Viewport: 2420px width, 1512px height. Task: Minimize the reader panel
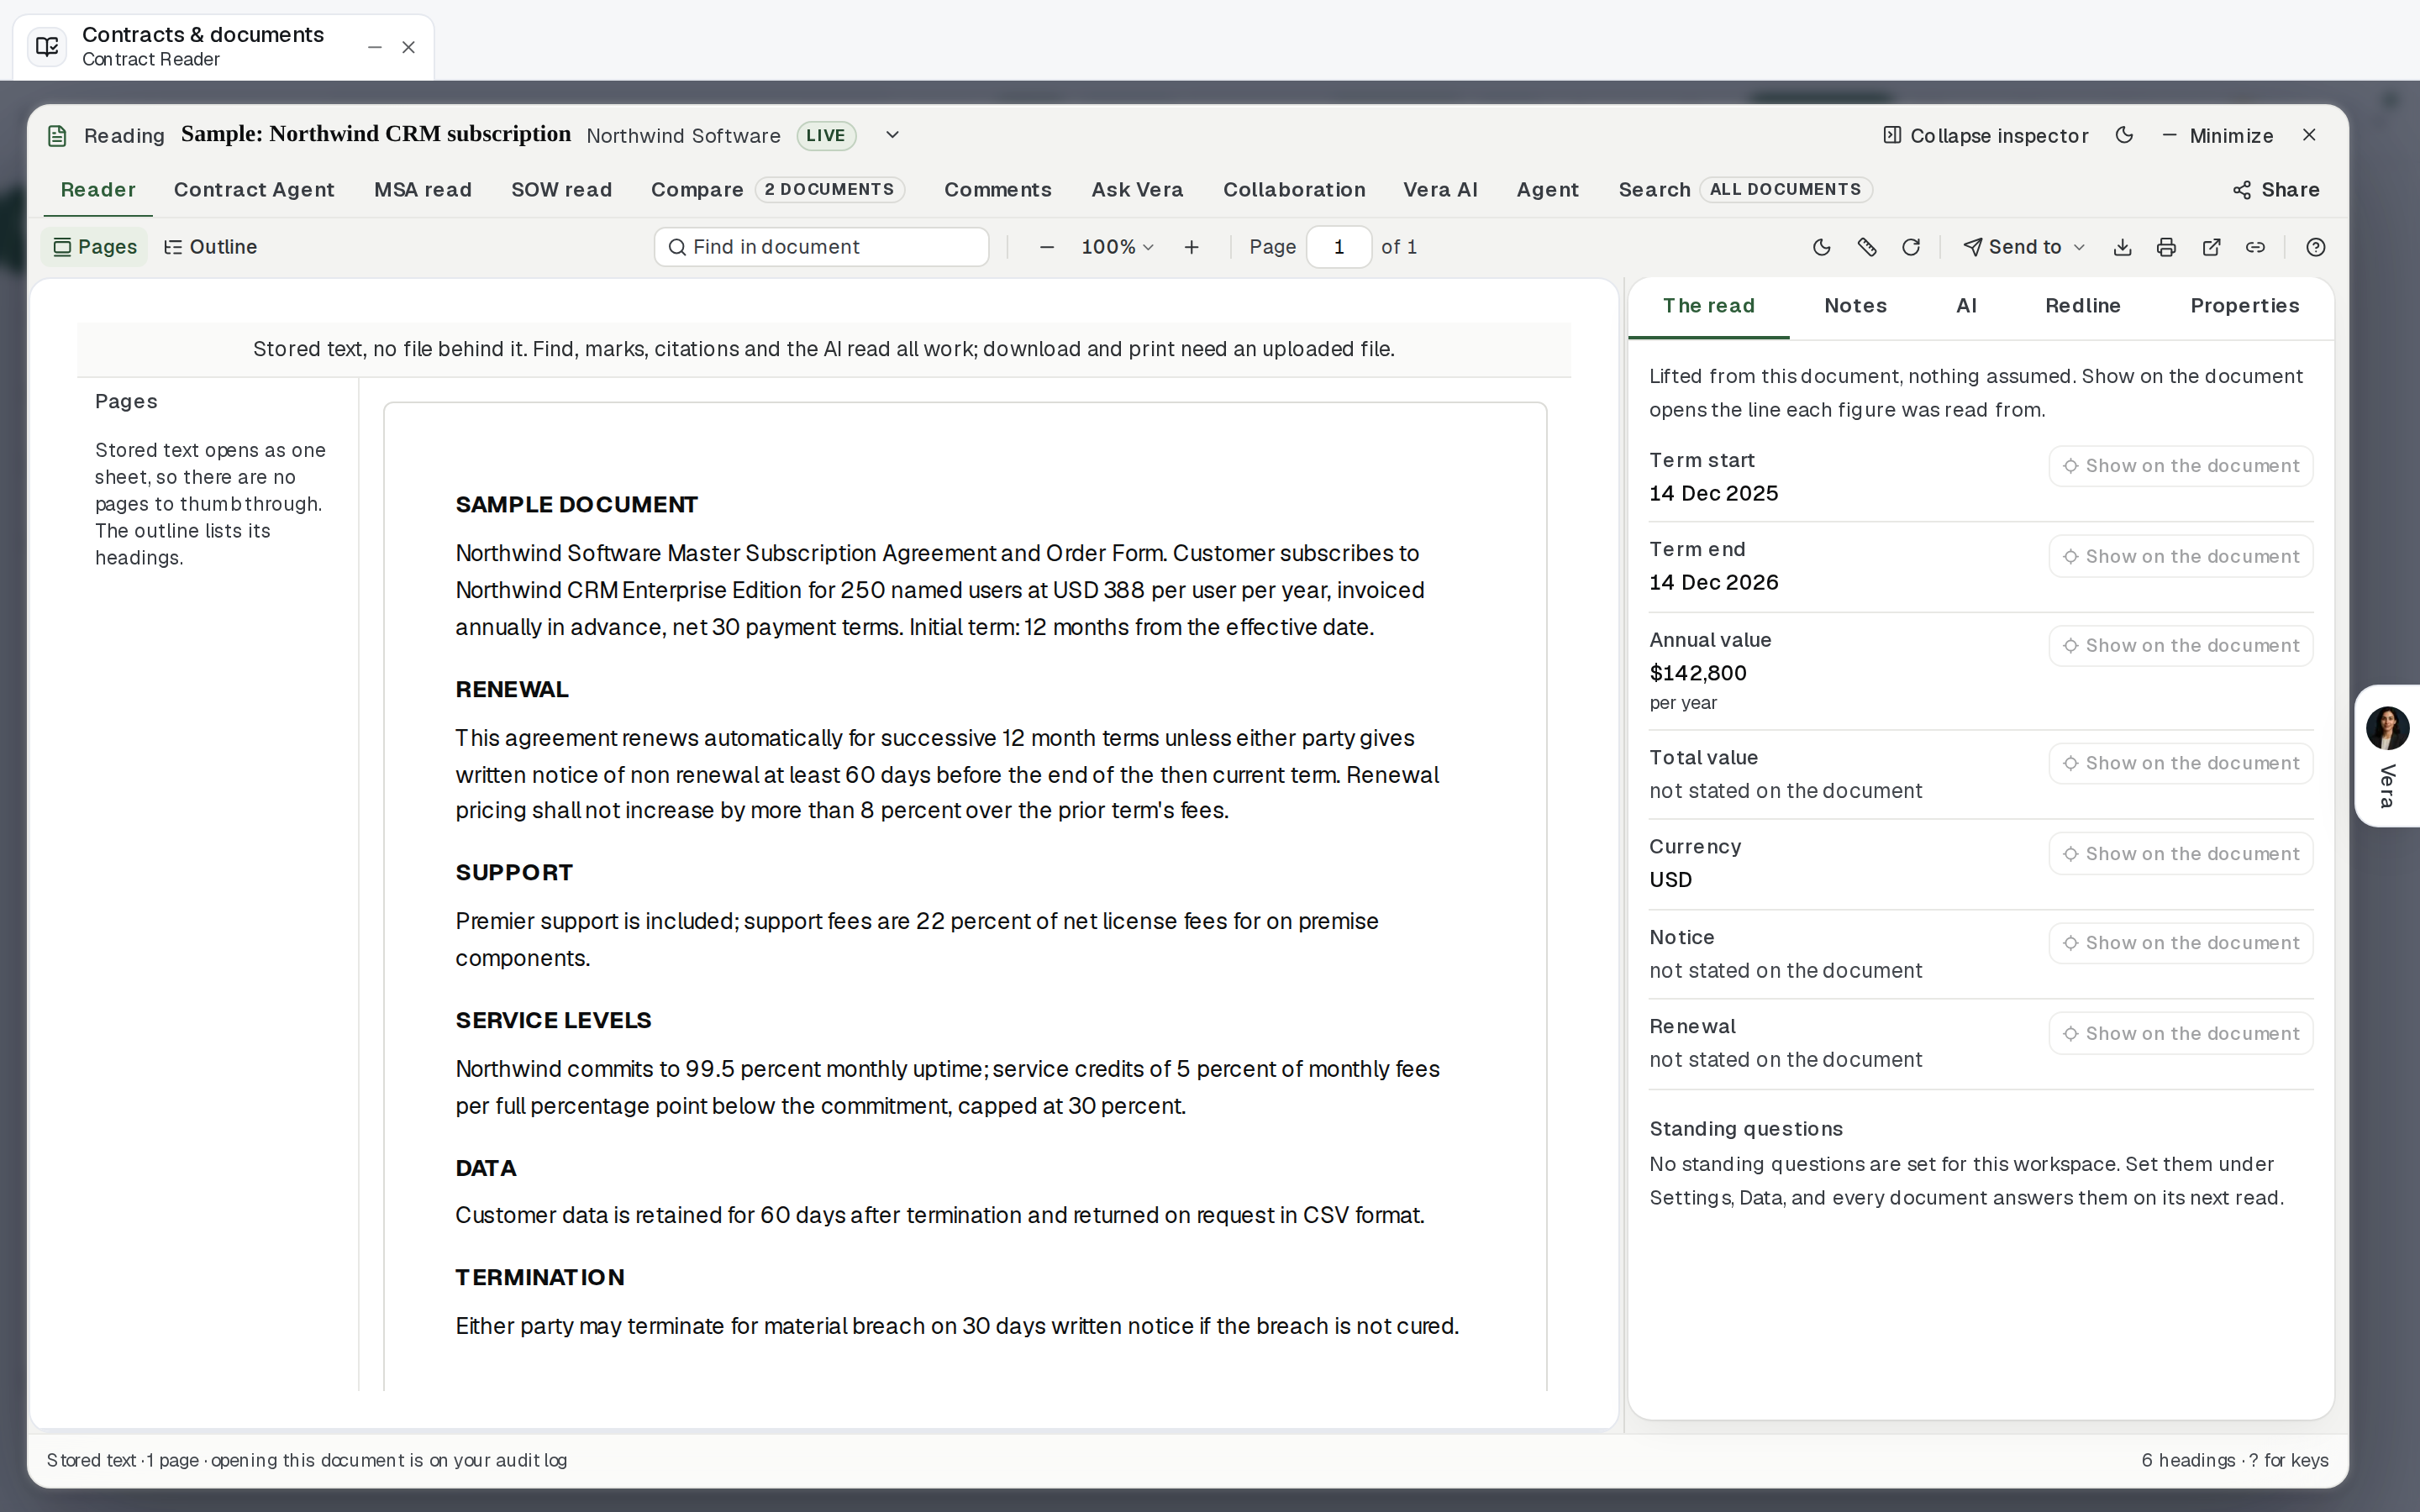[2217, 135]
